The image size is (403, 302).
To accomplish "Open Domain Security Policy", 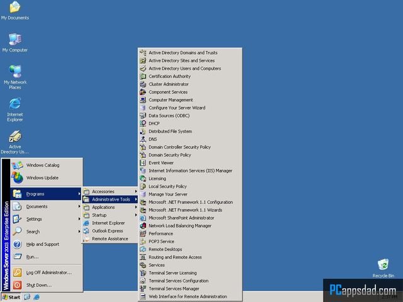I will (190, 155).
